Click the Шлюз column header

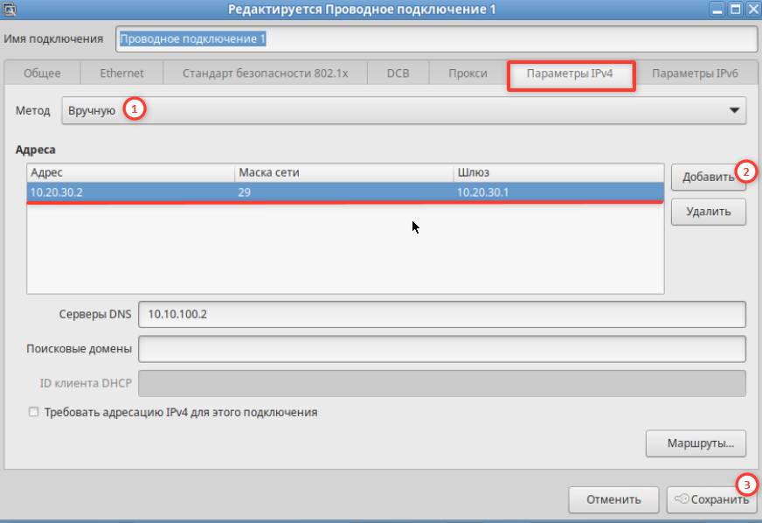coord(559,172)
